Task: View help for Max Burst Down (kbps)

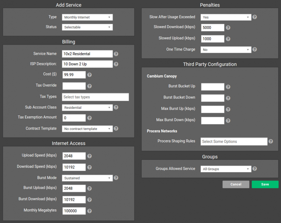Action: point(228,120)
